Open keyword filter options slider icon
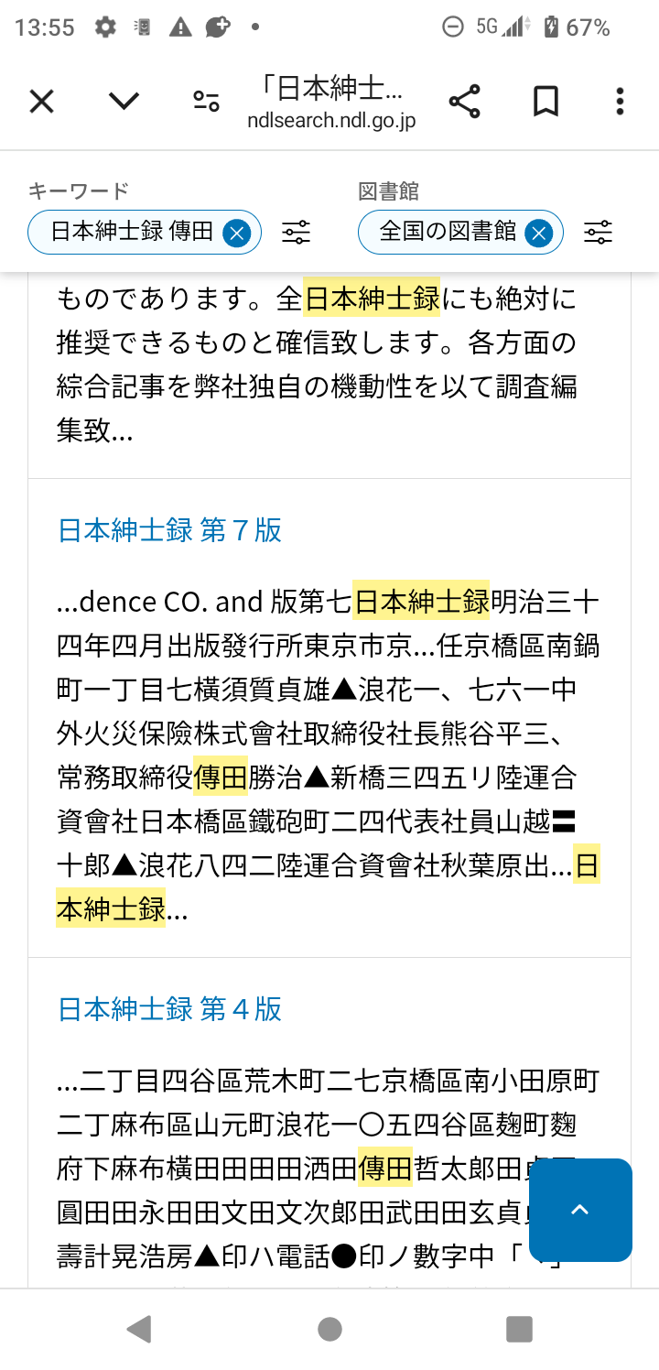The image size is (659, 1370). (297, 233)
